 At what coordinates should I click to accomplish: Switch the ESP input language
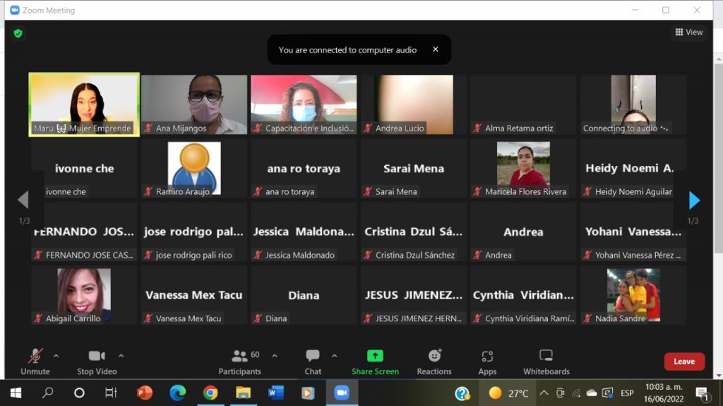627,393
